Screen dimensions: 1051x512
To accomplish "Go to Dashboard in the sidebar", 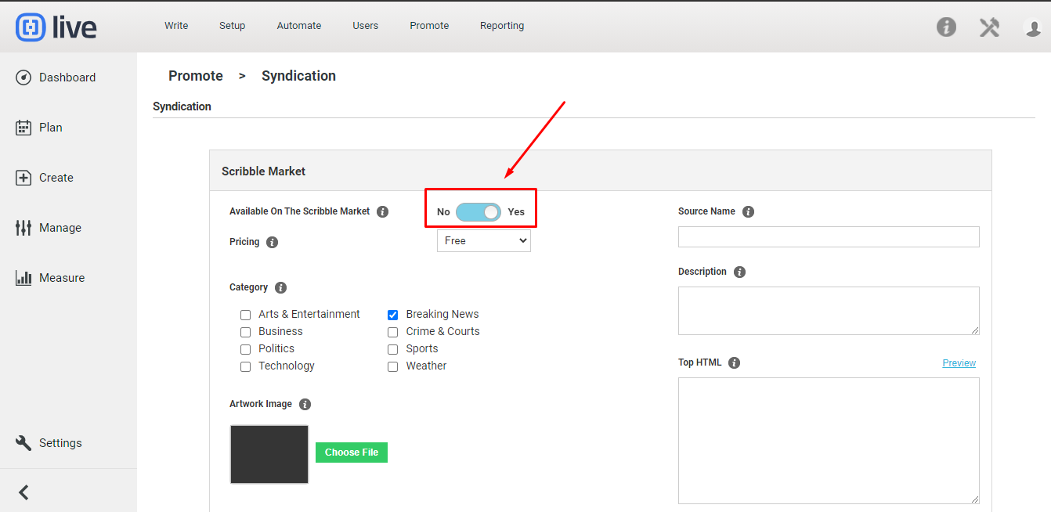I will [56, 78].
